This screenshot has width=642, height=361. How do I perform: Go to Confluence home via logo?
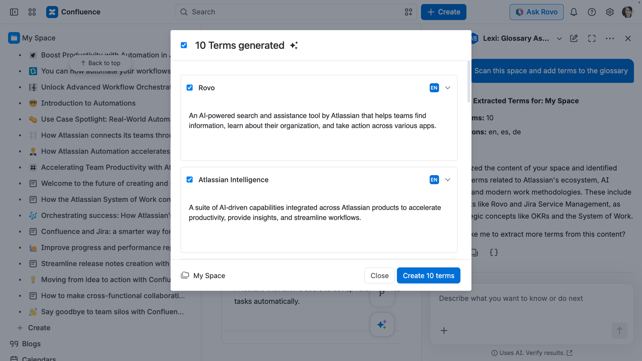pyautogui.click(x=73, y=12)
